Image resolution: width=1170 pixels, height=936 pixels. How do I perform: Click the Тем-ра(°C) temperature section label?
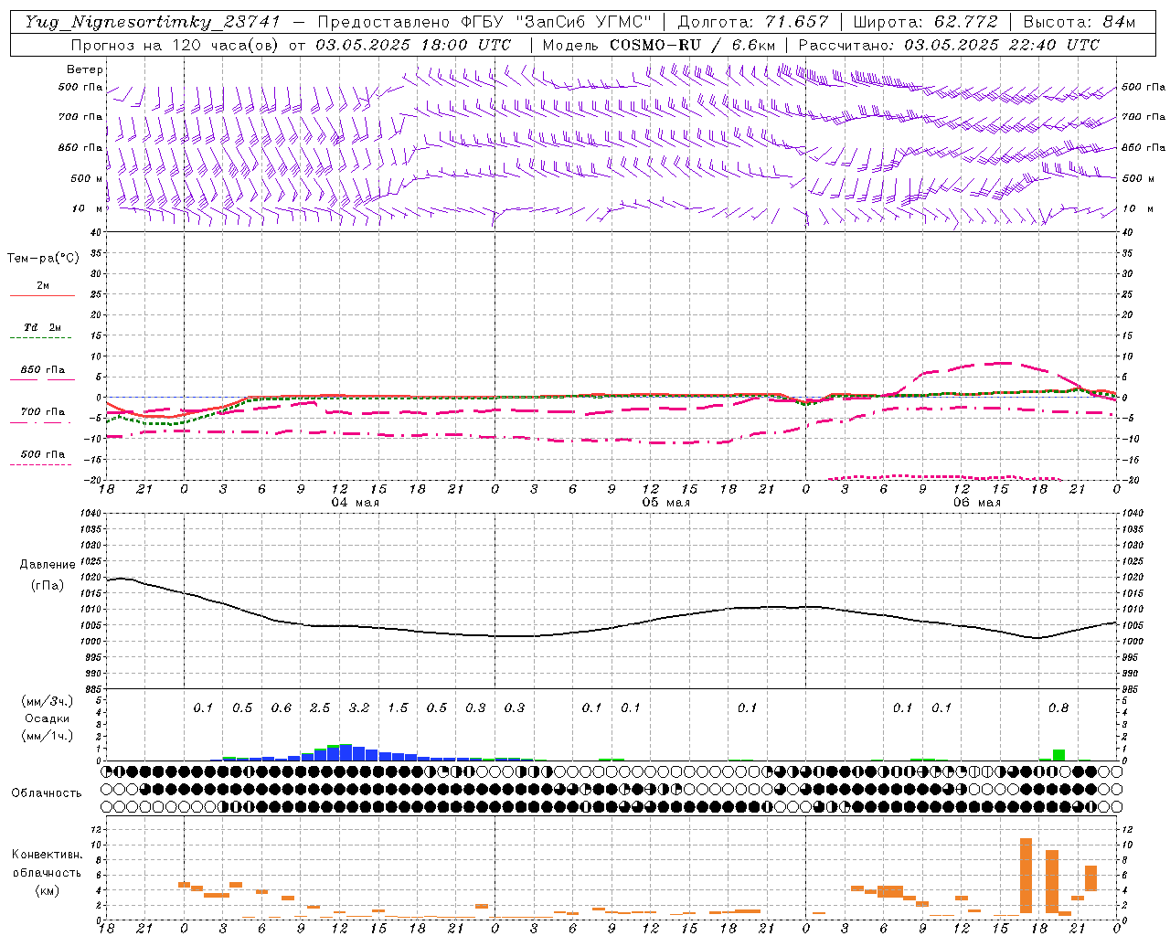point(43,259)
